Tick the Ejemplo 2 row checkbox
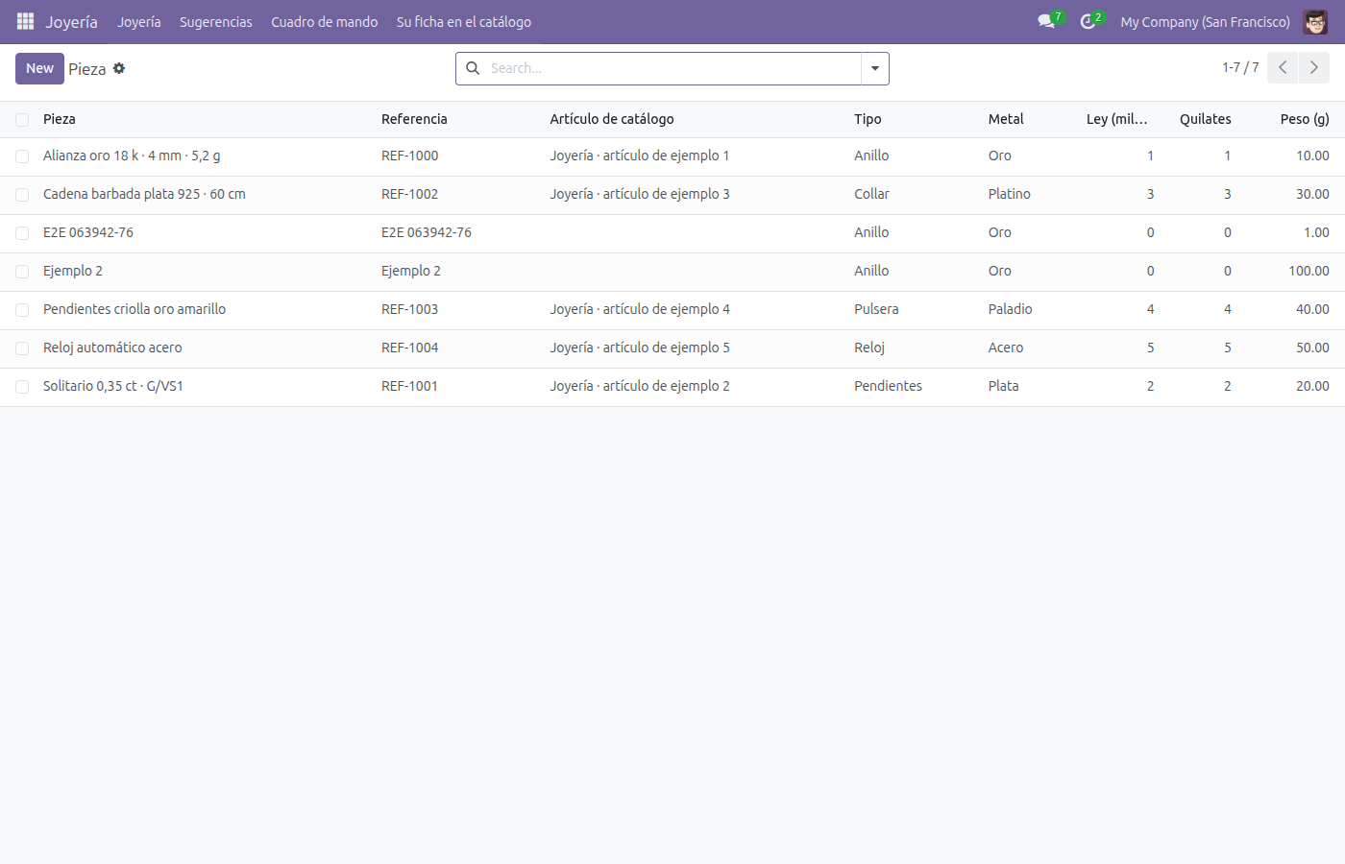This screenshot has width=1345, height=864. pyautogui.click(x=22, y=271)
